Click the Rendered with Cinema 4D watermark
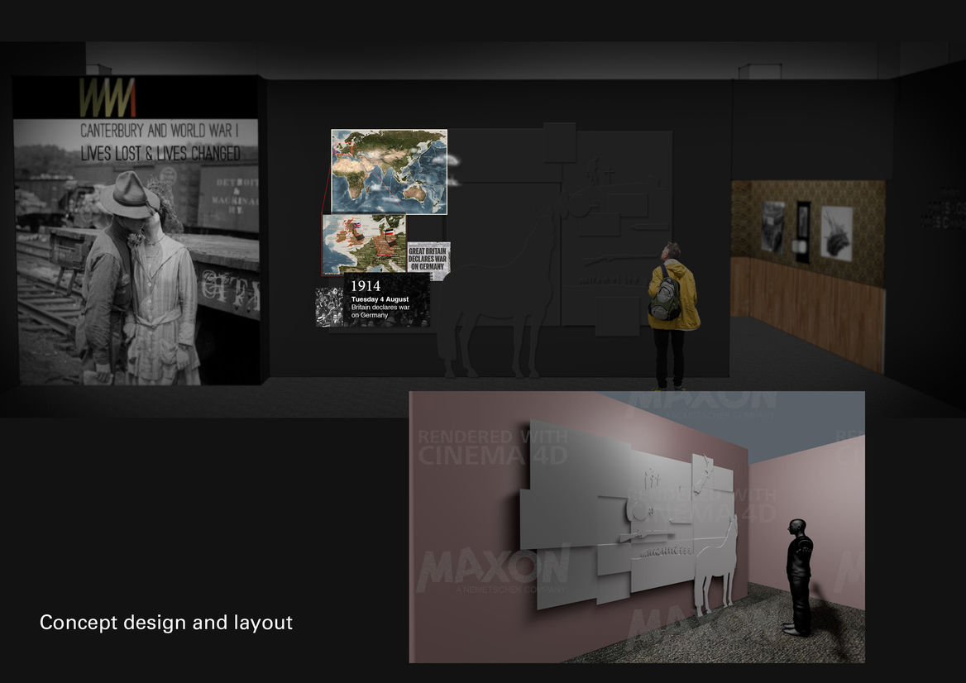This screenshot has height=683, width=966. 492,447
